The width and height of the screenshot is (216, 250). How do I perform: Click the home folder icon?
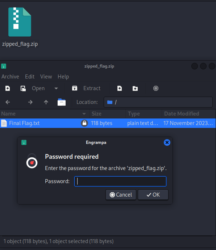tap(62, 102)
